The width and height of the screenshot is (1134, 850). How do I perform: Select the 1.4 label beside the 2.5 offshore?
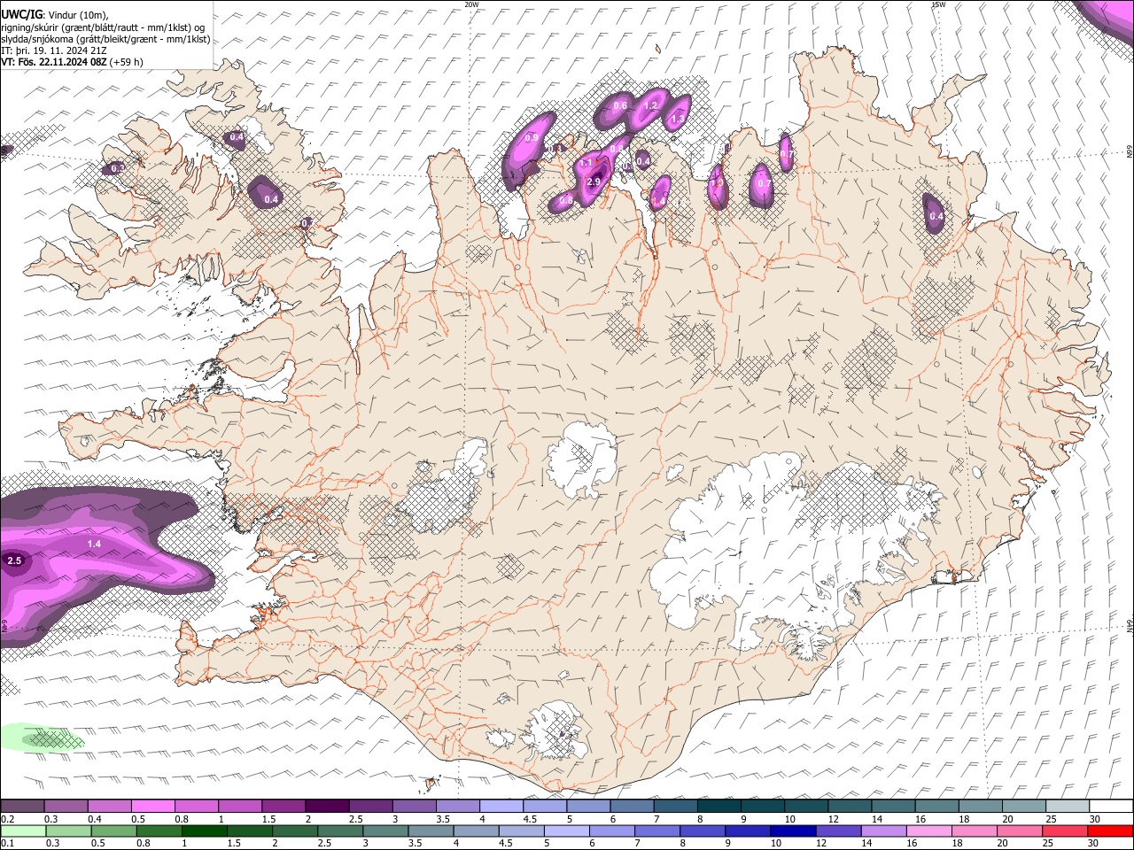point(94,543)
